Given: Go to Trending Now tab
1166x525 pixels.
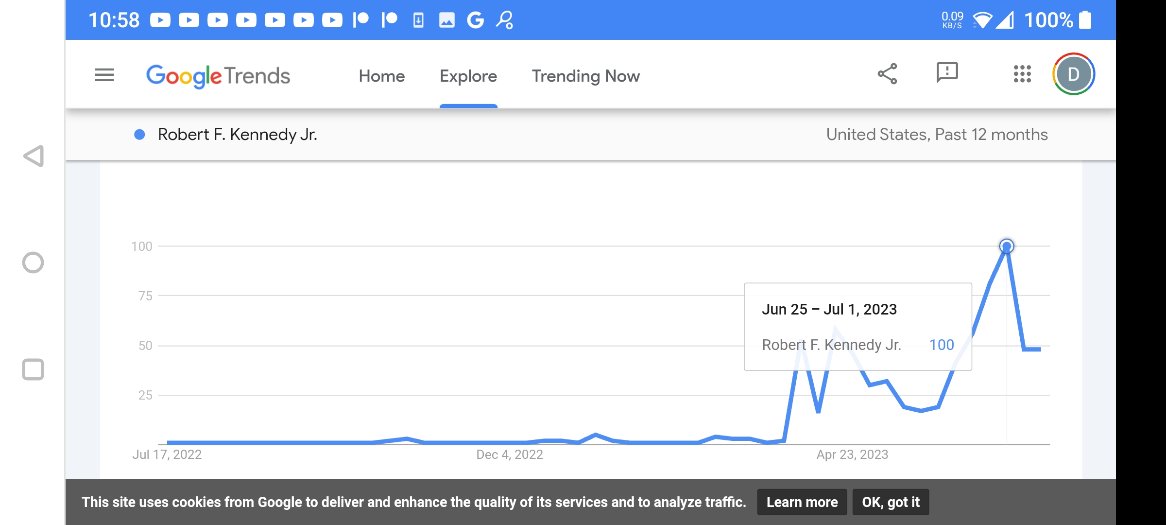Looking at the screenshot, I should (586, 76).
